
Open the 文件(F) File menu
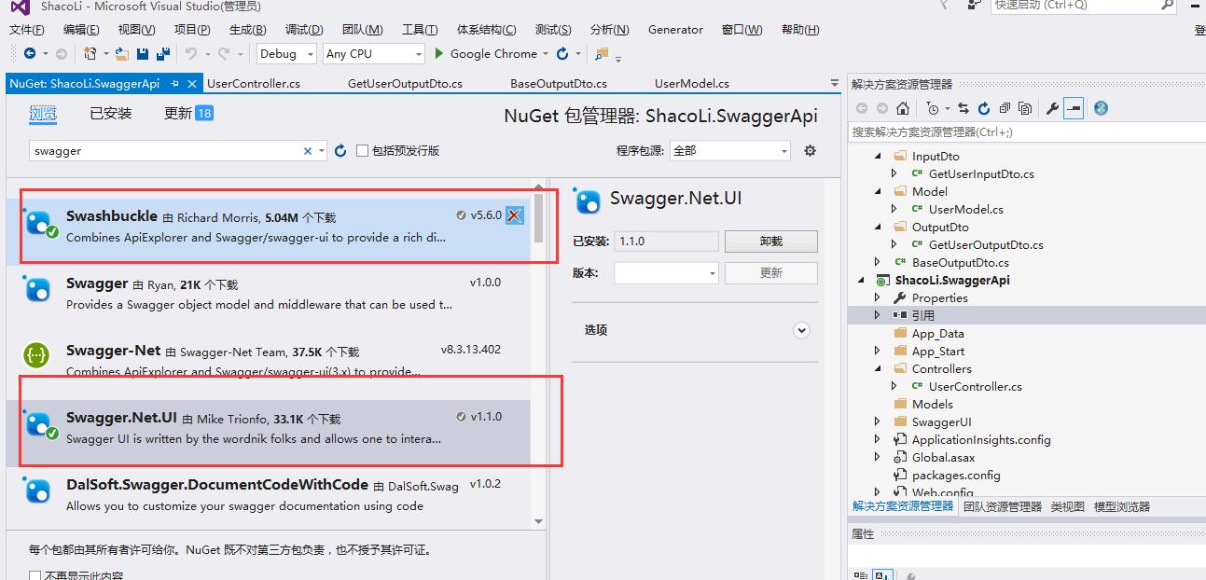tap(27, 29)
